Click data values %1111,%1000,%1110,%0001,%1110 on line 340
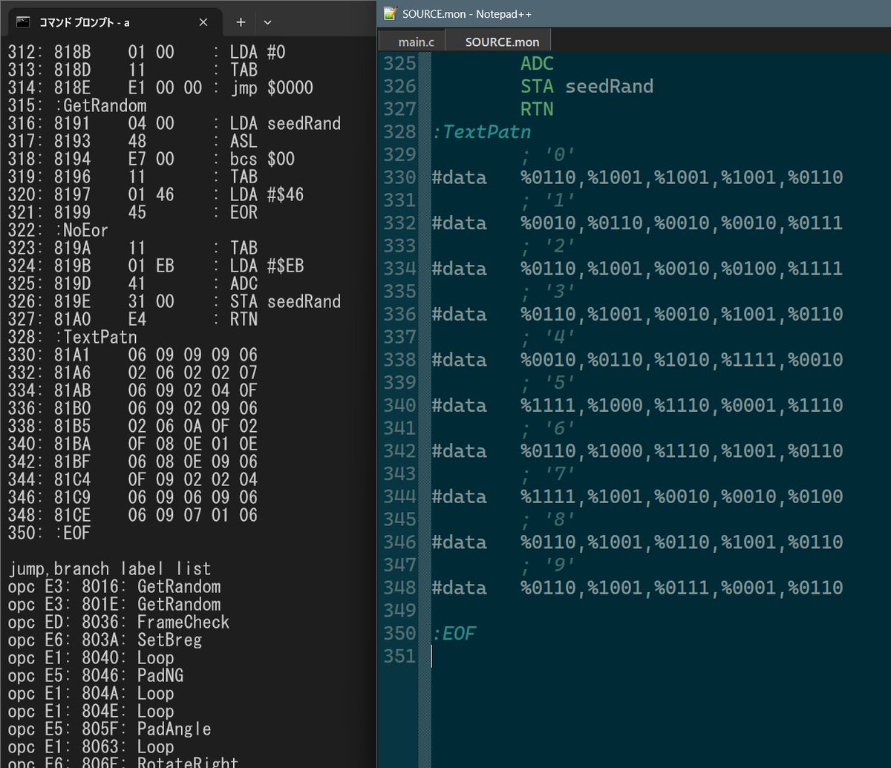The height and width of the screenshot is (768, 891). (682, 405)
